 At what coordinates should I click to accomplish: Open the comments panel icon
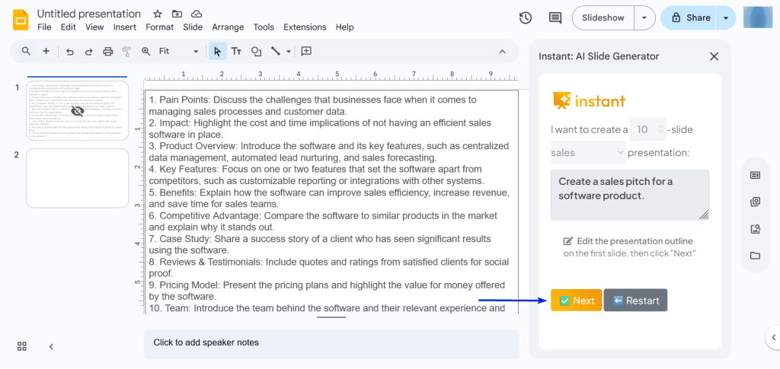point(555,18)
